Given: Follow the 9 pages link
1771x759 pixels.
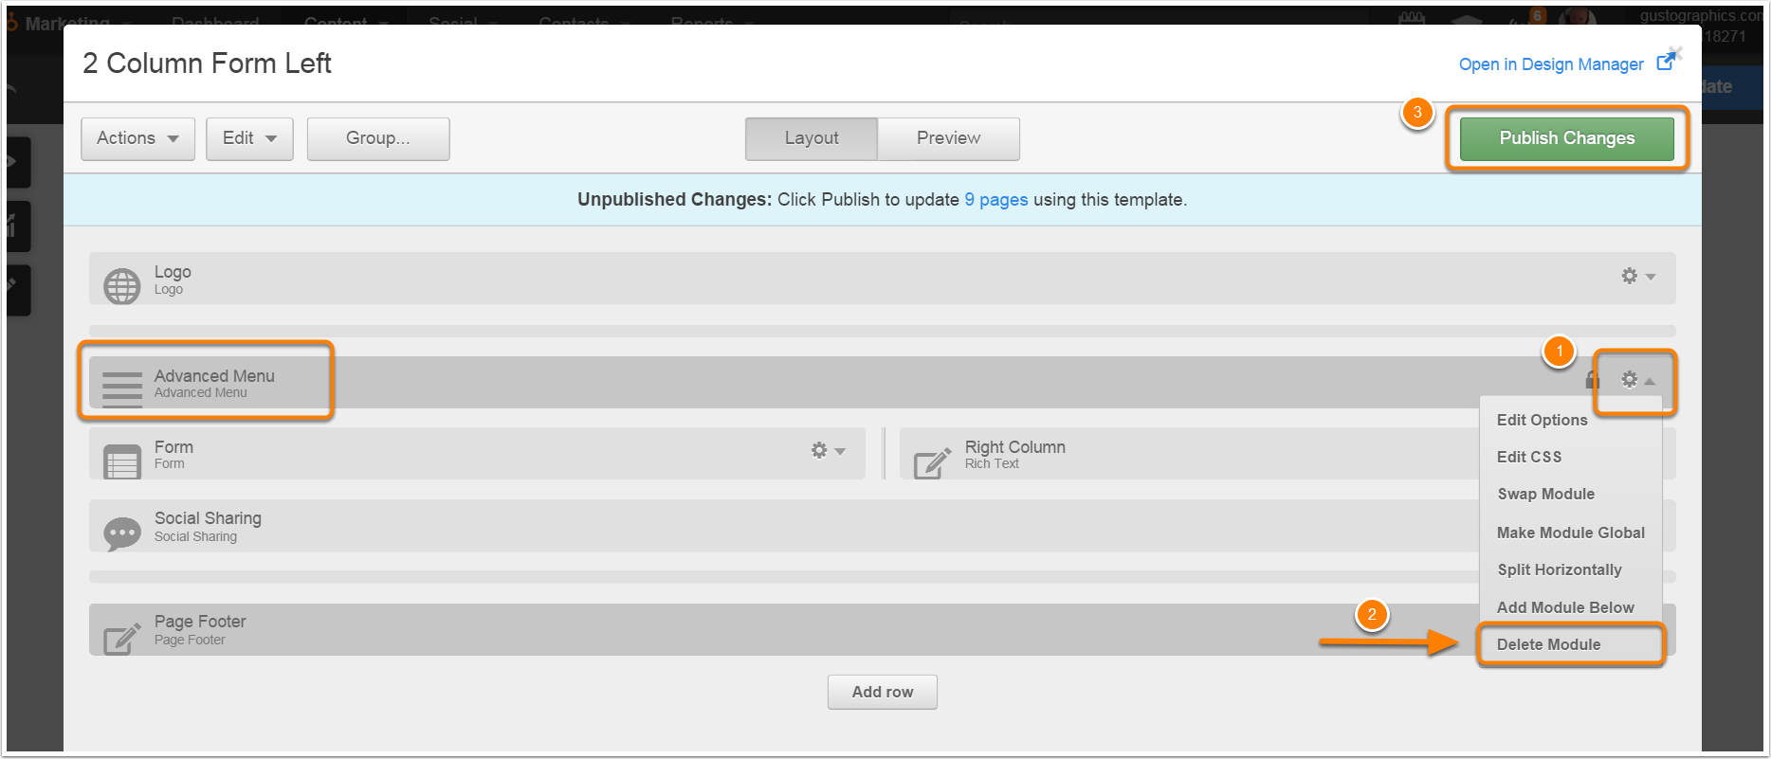Looking at the screenshot, I should (x=996, y=200).
